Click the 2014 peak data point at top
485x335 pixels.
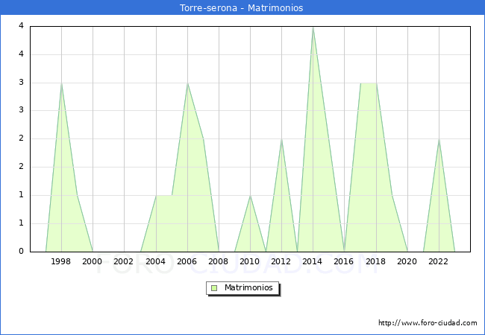tap(313, 28)
